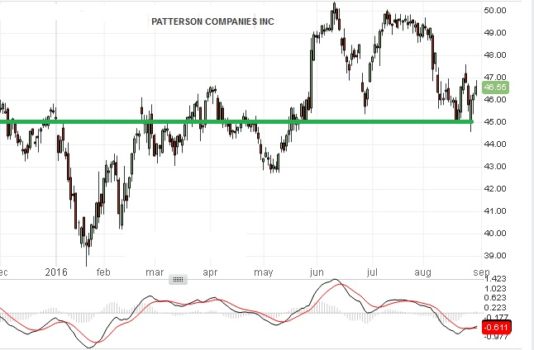This screenshot has width=534, height=350.
Task: Click the 50.00 price axis label
Action: click(x=495, y=11)
